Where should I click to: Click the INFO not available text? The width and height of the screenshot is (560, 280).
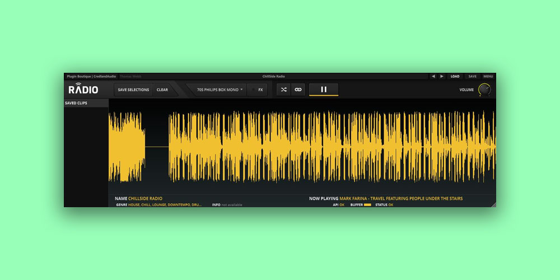click(231, 205)
